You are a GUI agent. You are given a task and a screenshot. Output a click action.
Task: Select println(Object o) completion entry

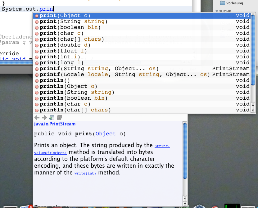pyautogui.click(x=142, y=86)
